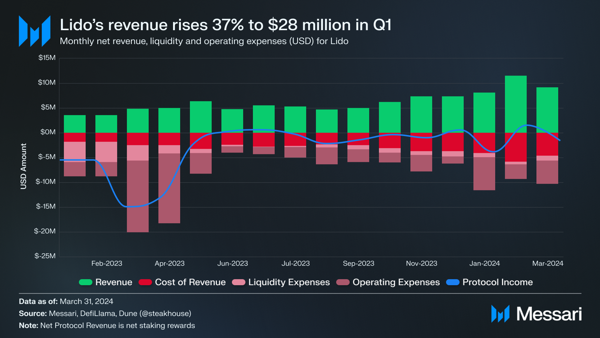Click the 'Jan-2024' x-axis label
The image size is (600, 338).
pyautogui.click(x=485, y=263)
